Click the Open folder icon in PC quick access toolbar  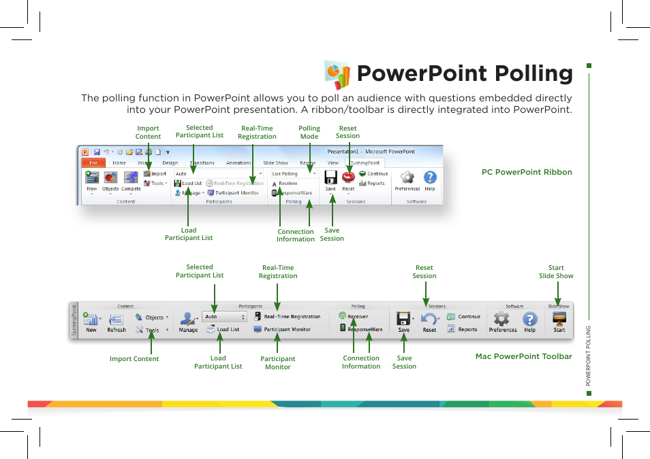click(129, 152)
